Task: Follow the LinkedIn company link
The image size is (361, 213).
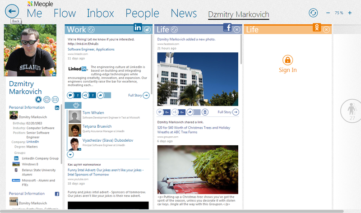Action: [32, 142]
